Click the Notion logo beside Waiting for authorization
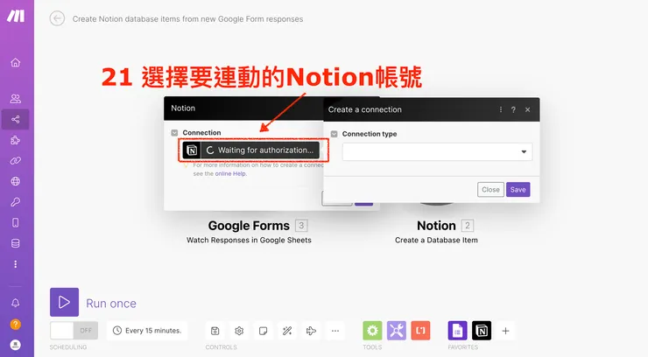This screenshot has height=357, width=648. (192, 150)
